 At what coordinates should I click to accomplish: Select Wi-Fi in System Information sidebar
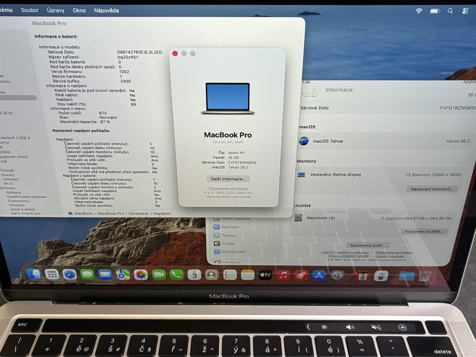[x=8, y=183]
